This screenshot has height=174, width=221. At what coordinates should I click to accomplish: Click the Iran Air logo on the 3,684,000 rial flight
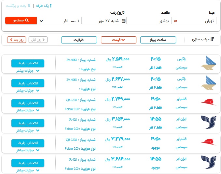click(x=208, y=162)
